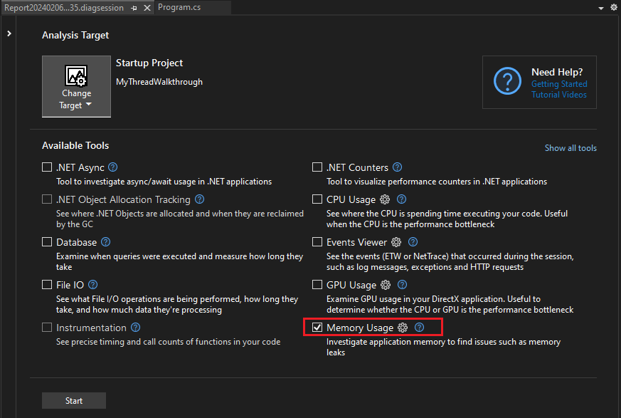Click the Need Help question mark circle
The height and width of the screenshot is (418, 621).
(507, 80)
